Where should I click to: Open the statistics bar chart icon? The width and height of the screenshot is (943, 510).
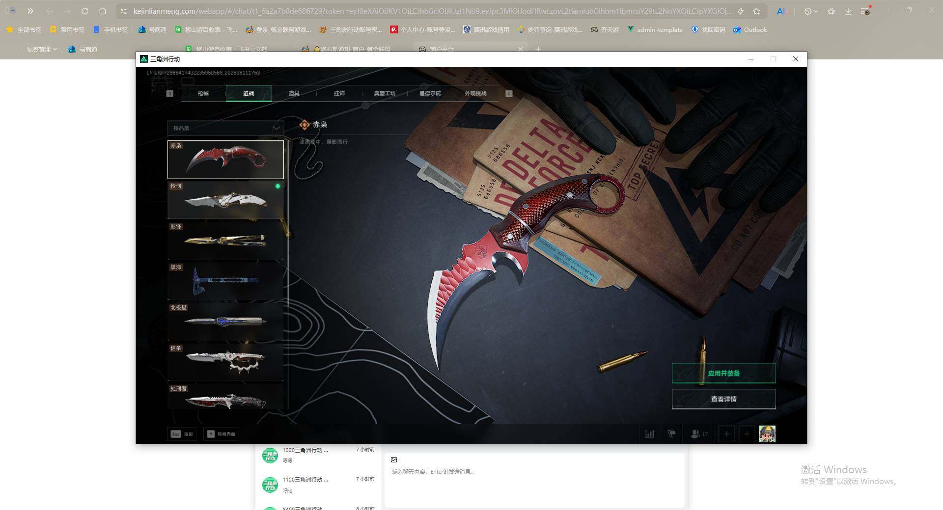click(x=650, y=434)
